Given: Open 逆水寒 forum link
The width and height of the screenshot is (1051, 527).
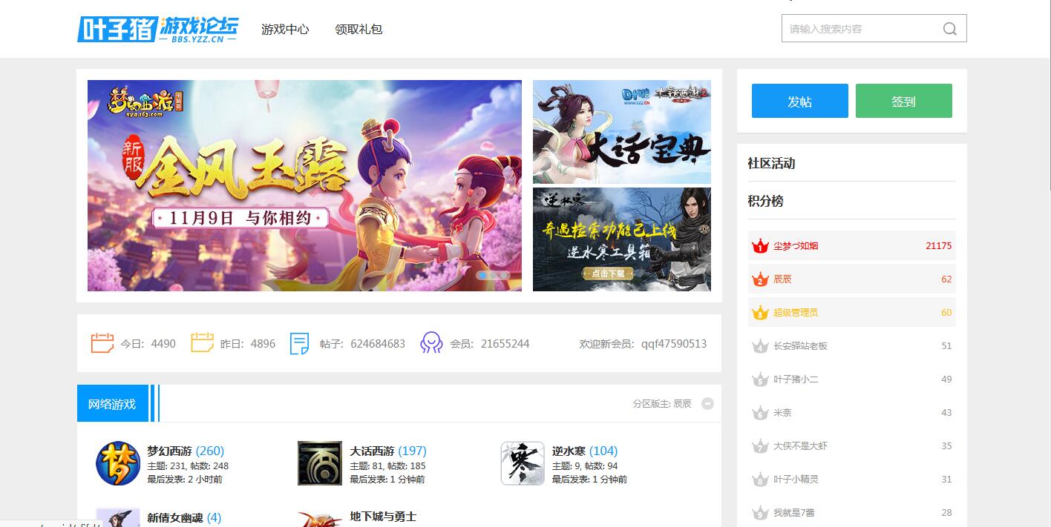Looking at the screenshot, I should click(x=569, y=451).
